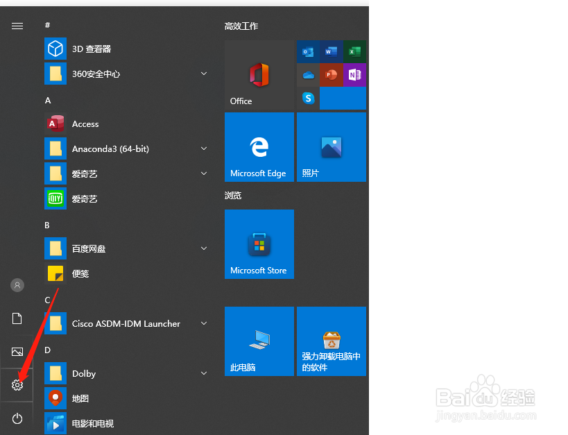Screen dimensions: 568x435
Task: Open OneNote small tile
Action: [354, 75]
